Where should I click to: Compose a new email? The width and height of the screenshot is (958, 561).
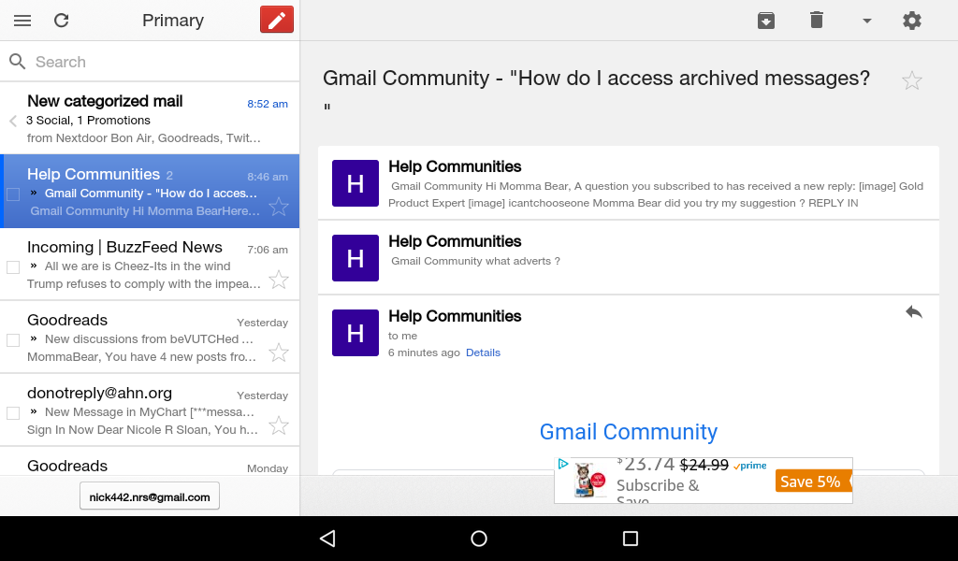276,19
